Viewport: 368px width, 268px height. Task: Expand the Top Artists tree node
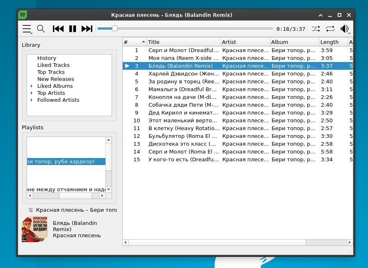point(32,93)
